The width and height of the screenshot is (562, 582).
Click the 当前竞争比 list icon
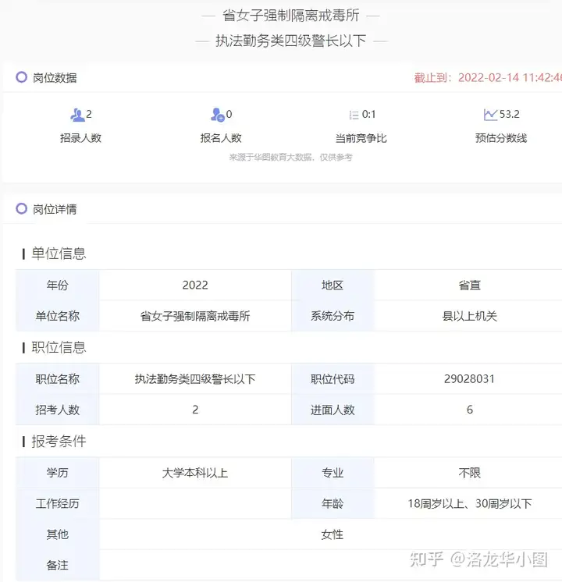pos(354,115)
